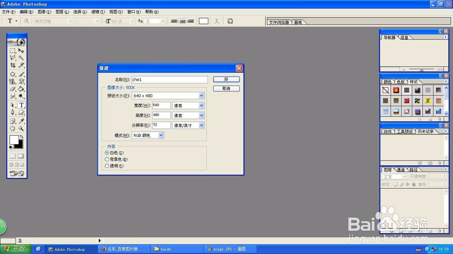Viewport: 453px width, 254px height.
Task: Open the width units 像素 dropdown
Action: point(202,105)
